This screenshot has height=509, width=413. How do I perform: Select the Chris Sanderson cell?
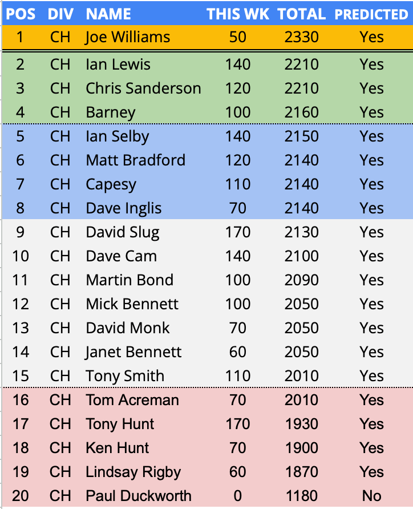click(143, 88)
